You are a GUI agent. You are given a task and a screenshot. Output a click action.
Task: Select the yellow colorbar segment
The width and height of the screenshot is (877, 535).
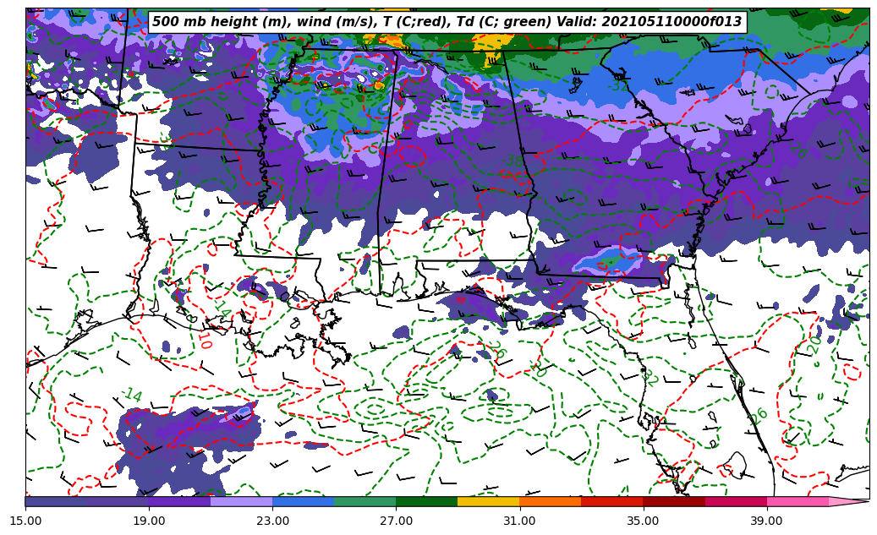[488, 501]
